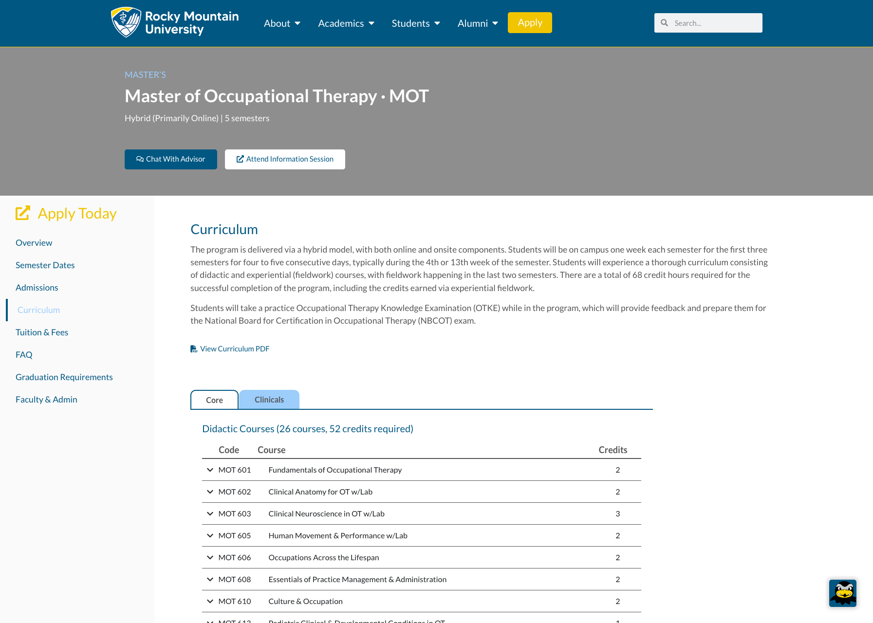Select Curriculum in the sidebar

(x=38, y=310)
